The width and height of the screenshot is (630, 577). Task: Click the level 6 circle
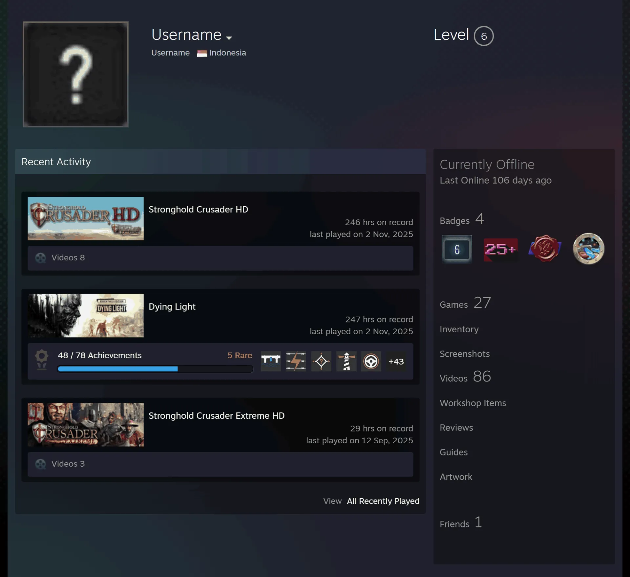[484, 36]
